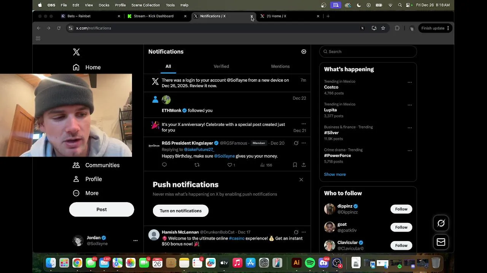Go back in browser toolbar
487x273 pixels.
pos(38,28)
